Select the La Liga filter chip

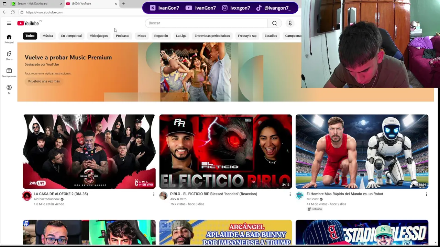tap(181, 36)
